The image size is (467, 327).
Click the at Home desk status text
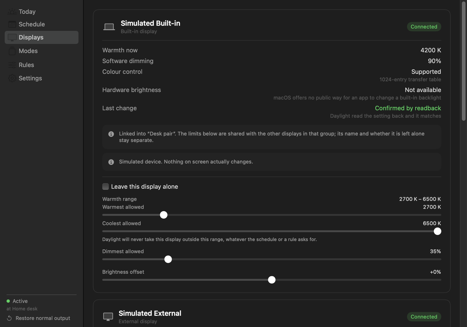coord(22,309)
